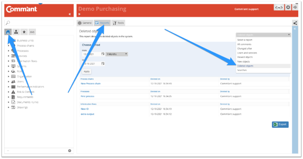Click the share icon on right edge
Viewport: 303px width, 159px height.
coord(295,23)
